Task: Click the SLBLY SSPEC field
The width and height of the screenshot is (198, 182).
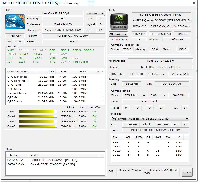Action: point(74,41)
